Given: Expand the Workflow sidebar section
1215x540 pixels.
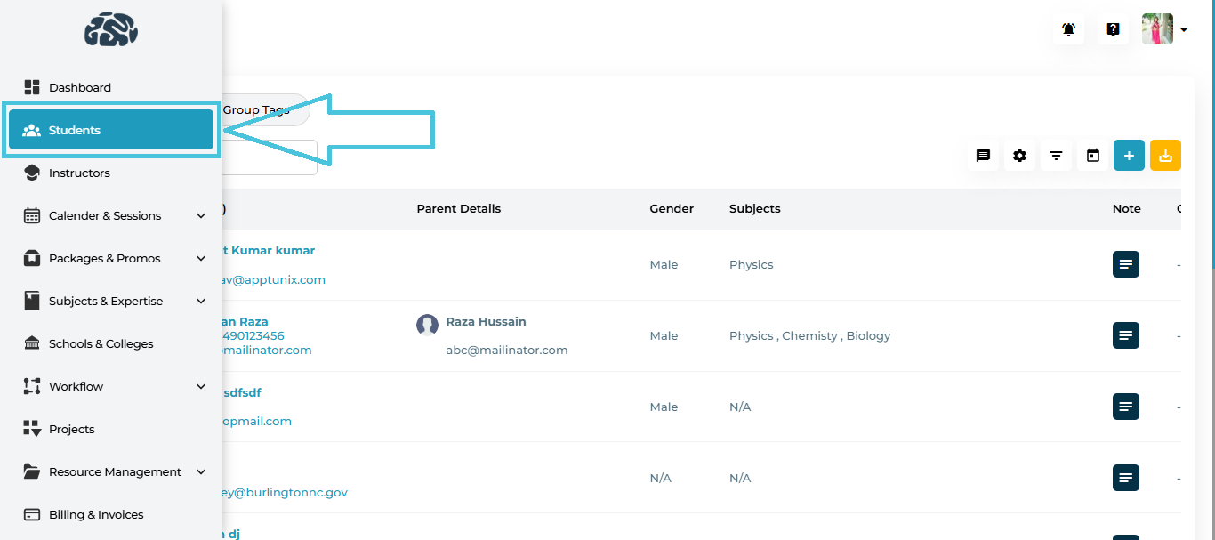Looking at the screenshot, I should [x=201, y=386].
